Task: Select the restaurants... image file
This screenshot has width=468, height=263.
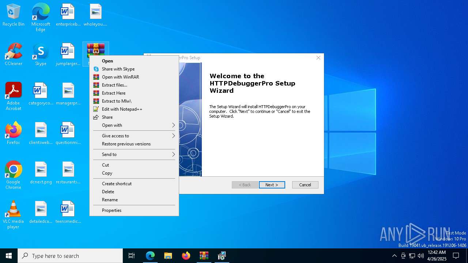Action: [x=68, y=173]
